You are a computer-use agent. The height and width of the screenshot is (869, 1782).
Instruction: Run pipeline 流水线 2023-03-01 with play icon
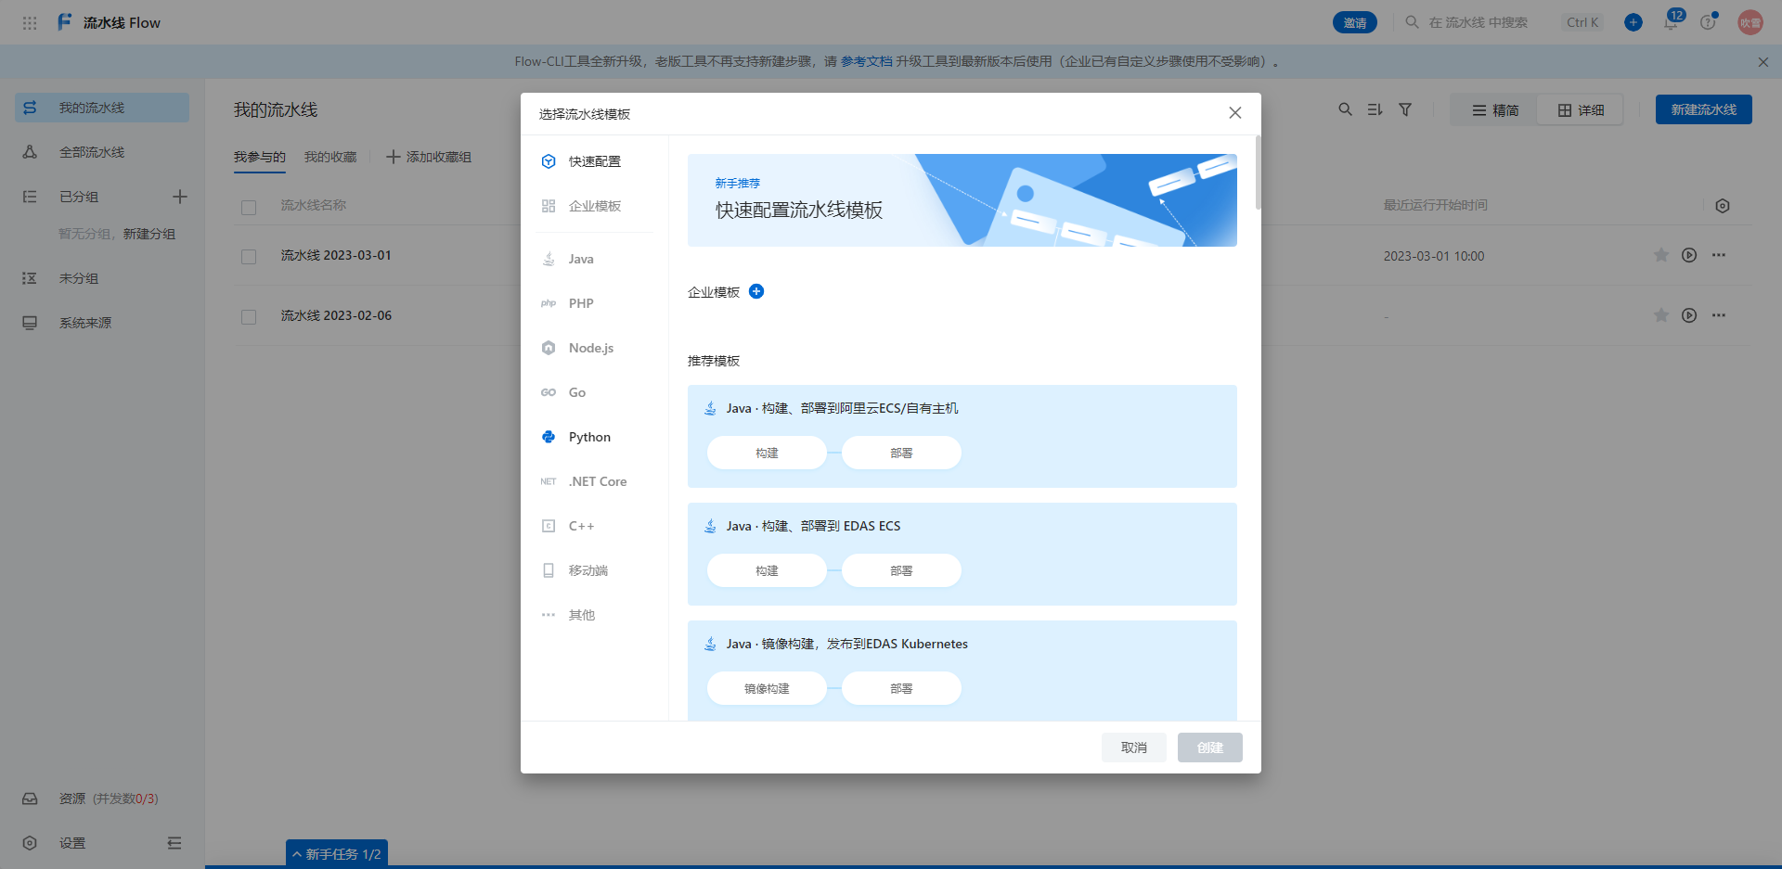click(1689, 255)
